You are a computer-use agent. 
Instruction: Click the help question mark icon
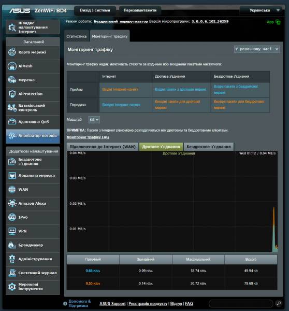click(x=65, y=303)
